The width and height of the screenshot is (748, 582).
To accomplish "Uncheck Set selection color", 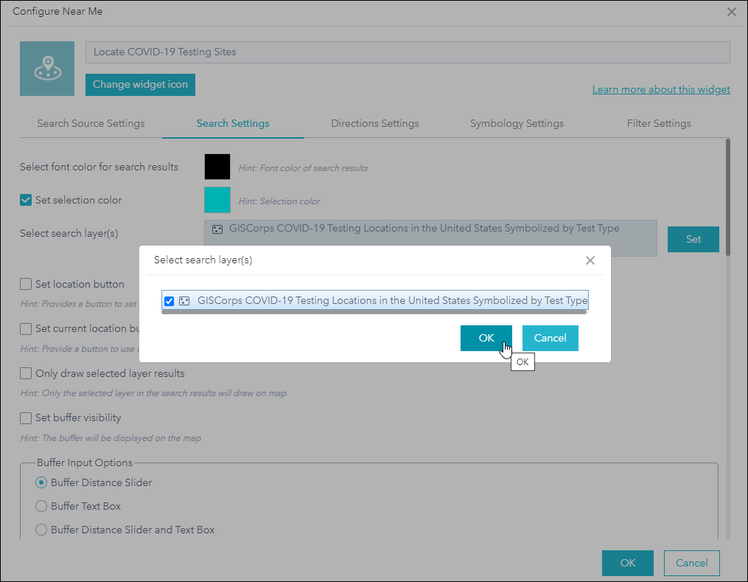I will click(25, 199).
